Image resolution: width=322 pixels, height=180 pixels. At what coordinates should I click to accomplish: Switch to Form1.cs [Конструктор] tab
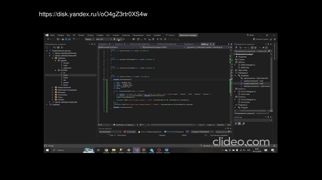[140, 44]
